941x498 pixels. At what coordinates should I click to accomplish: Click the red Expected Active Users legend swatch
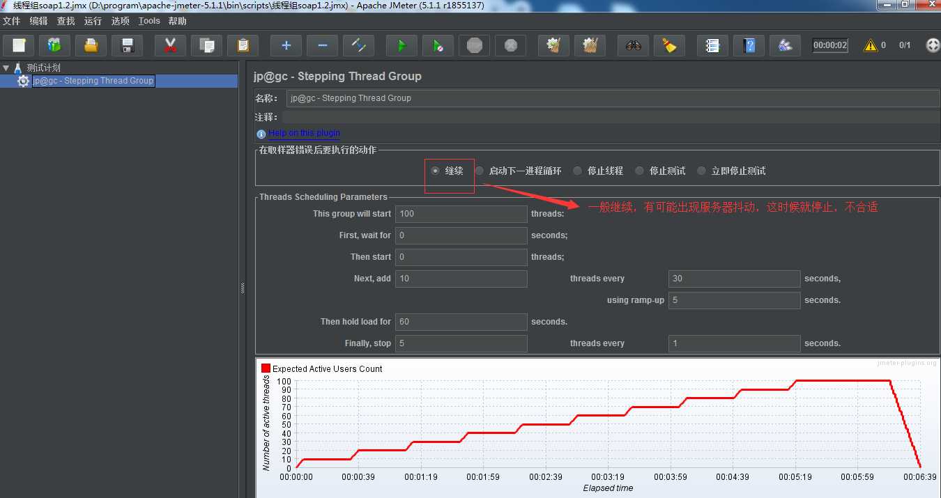(x=266, y=368)
